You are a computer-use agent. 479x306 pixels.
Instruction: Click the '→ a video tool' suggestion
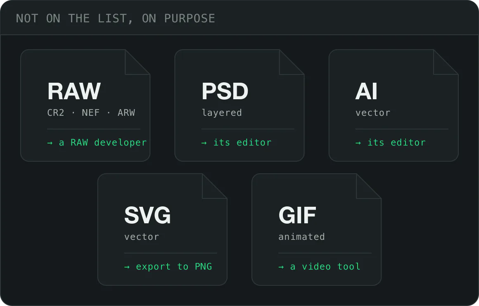click(x=319, y=267)
